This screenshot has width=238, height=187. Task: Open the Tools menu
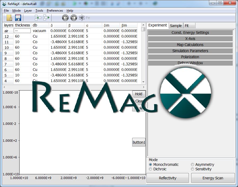point(39,11)
